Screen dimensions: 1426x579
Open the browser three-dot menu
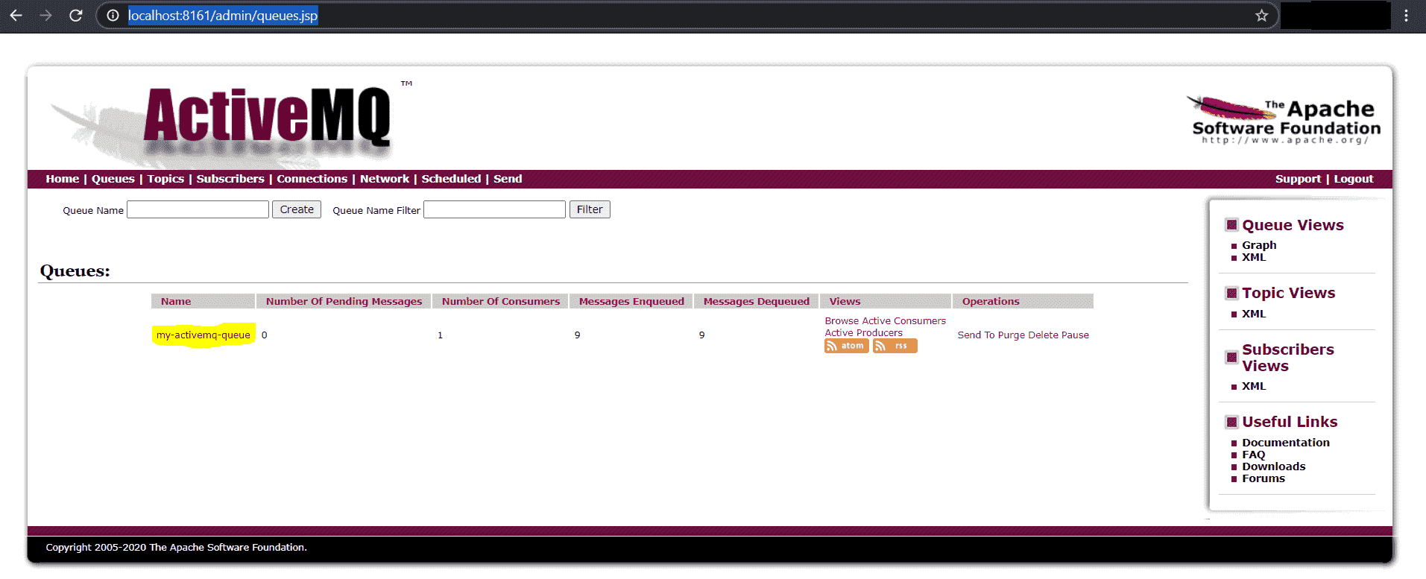1406,15
